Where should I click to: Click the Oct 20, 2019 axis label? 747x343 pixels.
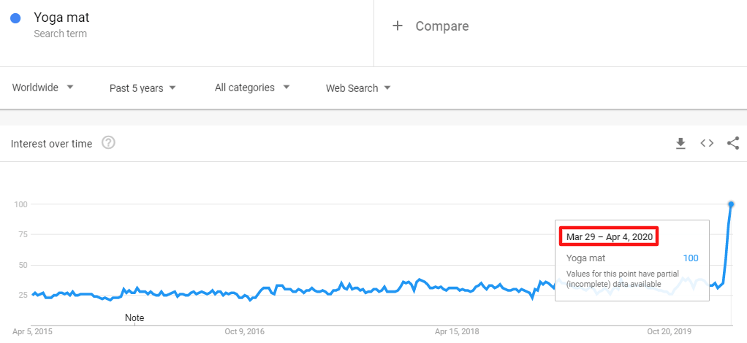click(x=669, y=331)
